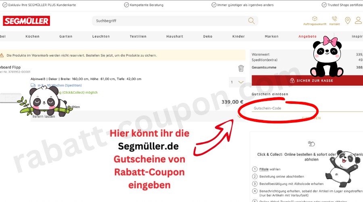Click the Suchbegriff search field

tap(169, 21)
